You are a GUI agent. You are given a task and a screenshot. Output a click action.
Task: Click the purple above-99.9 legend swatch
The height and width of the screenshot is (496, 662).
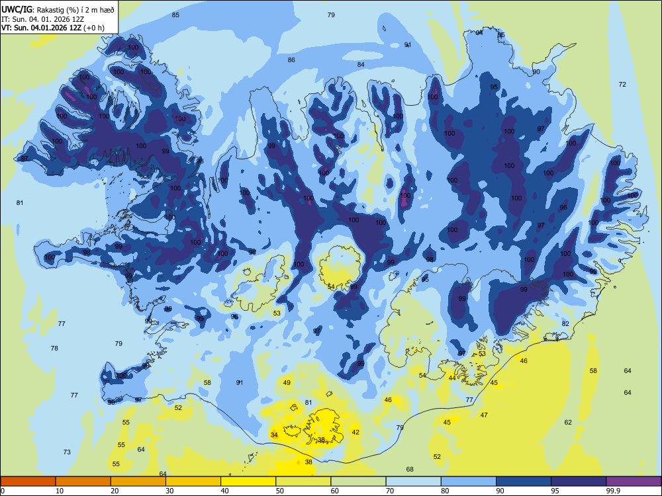(634, 481)
